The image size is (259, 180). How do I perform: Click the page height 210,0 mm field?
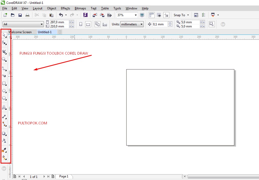click(59, 26)
